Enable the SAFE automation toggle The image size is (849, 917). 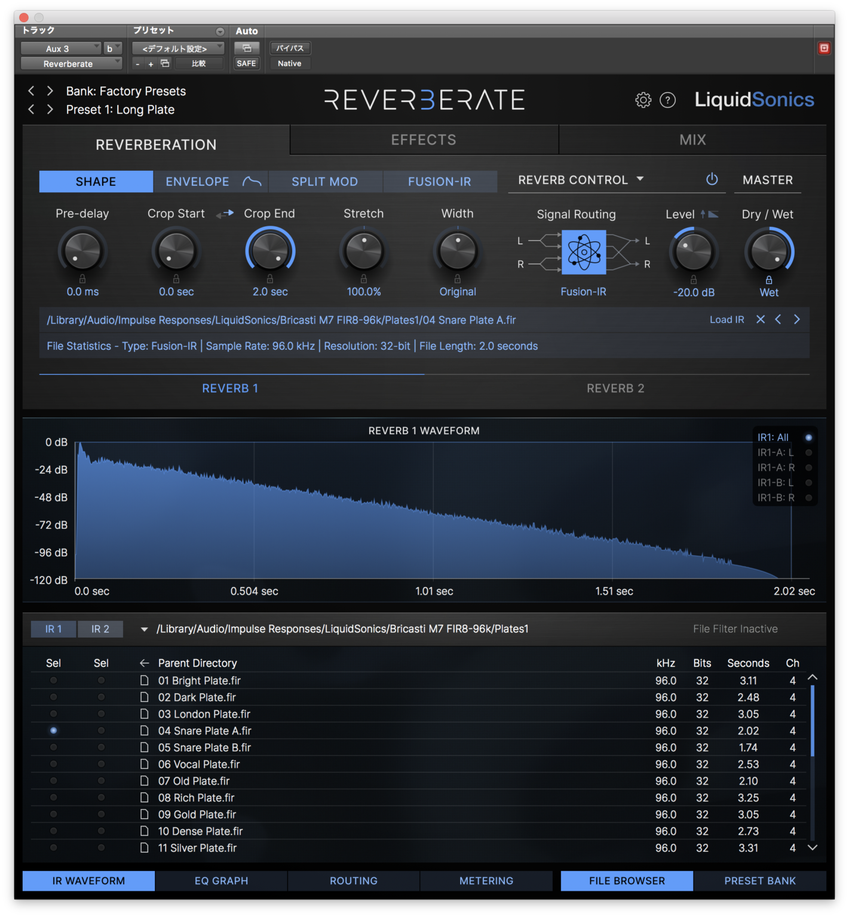click(246, 63)
